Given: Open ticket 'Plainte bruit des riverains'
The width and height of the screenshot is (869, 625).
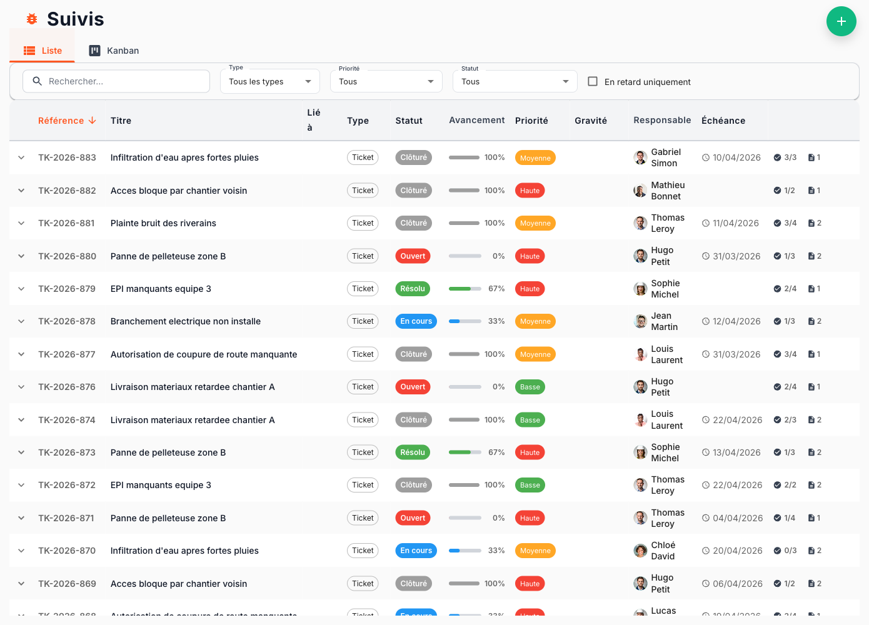Looking at the screenshot, I should pyautogui.click(x=163, y=223).
